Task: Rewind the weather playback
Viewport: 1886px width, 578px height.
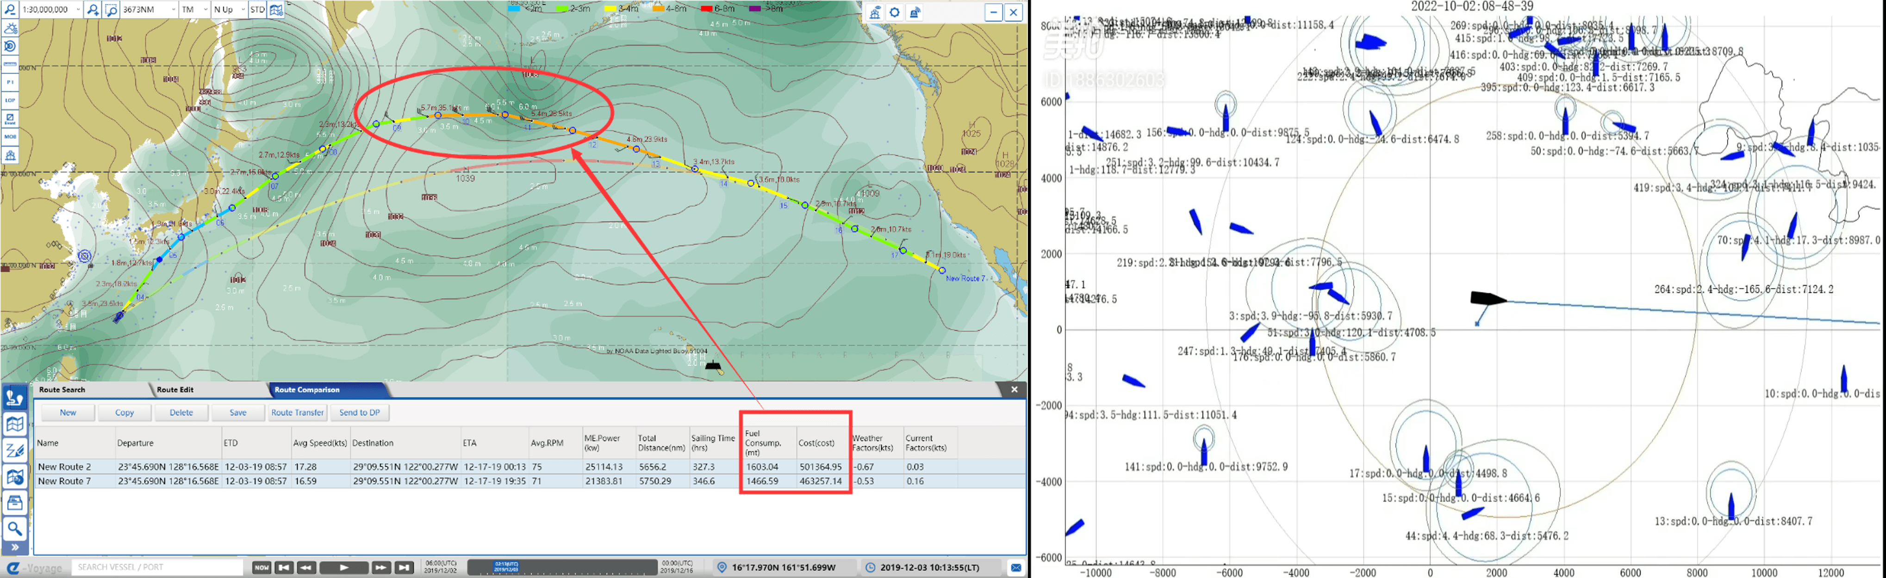Action: [307, 568]
